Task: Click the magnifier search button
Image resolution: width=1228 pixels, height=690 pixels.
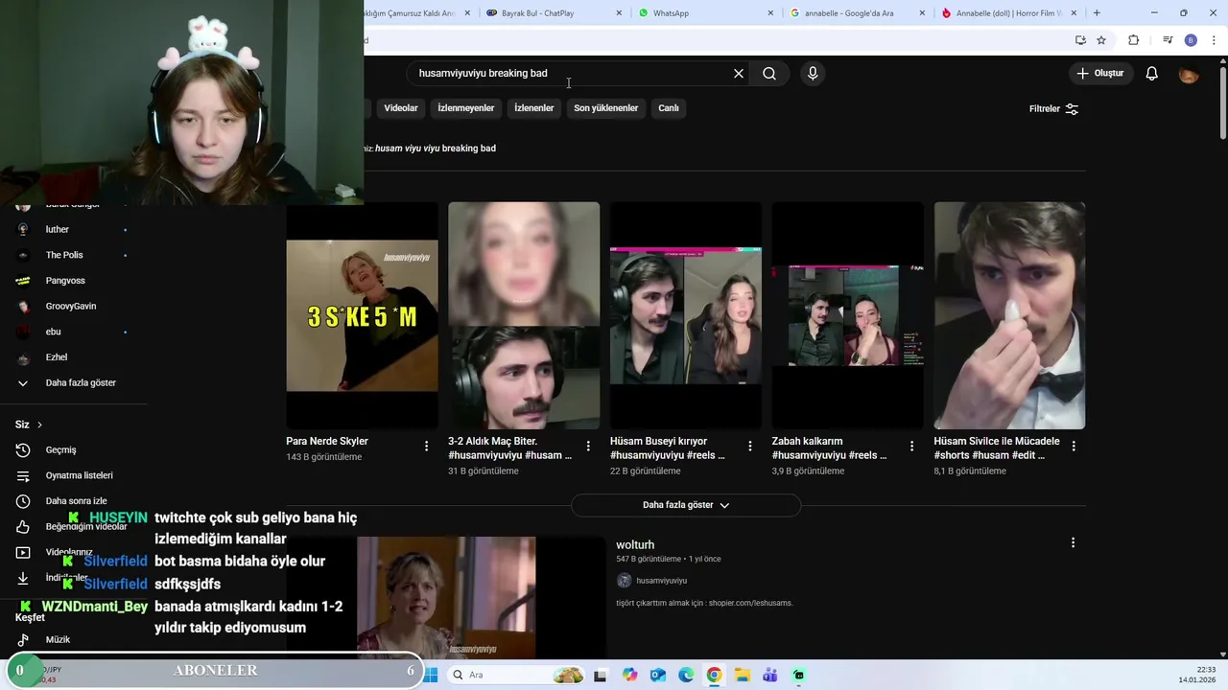Action: tap(769, 74)
